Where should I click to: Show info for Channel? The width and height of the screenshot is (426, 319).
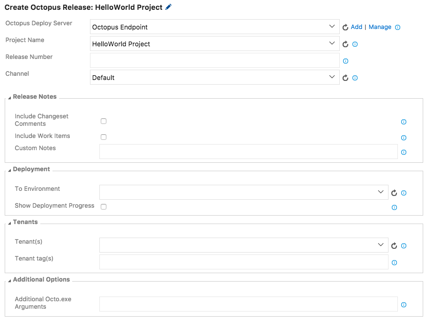[x=355, y=78]
